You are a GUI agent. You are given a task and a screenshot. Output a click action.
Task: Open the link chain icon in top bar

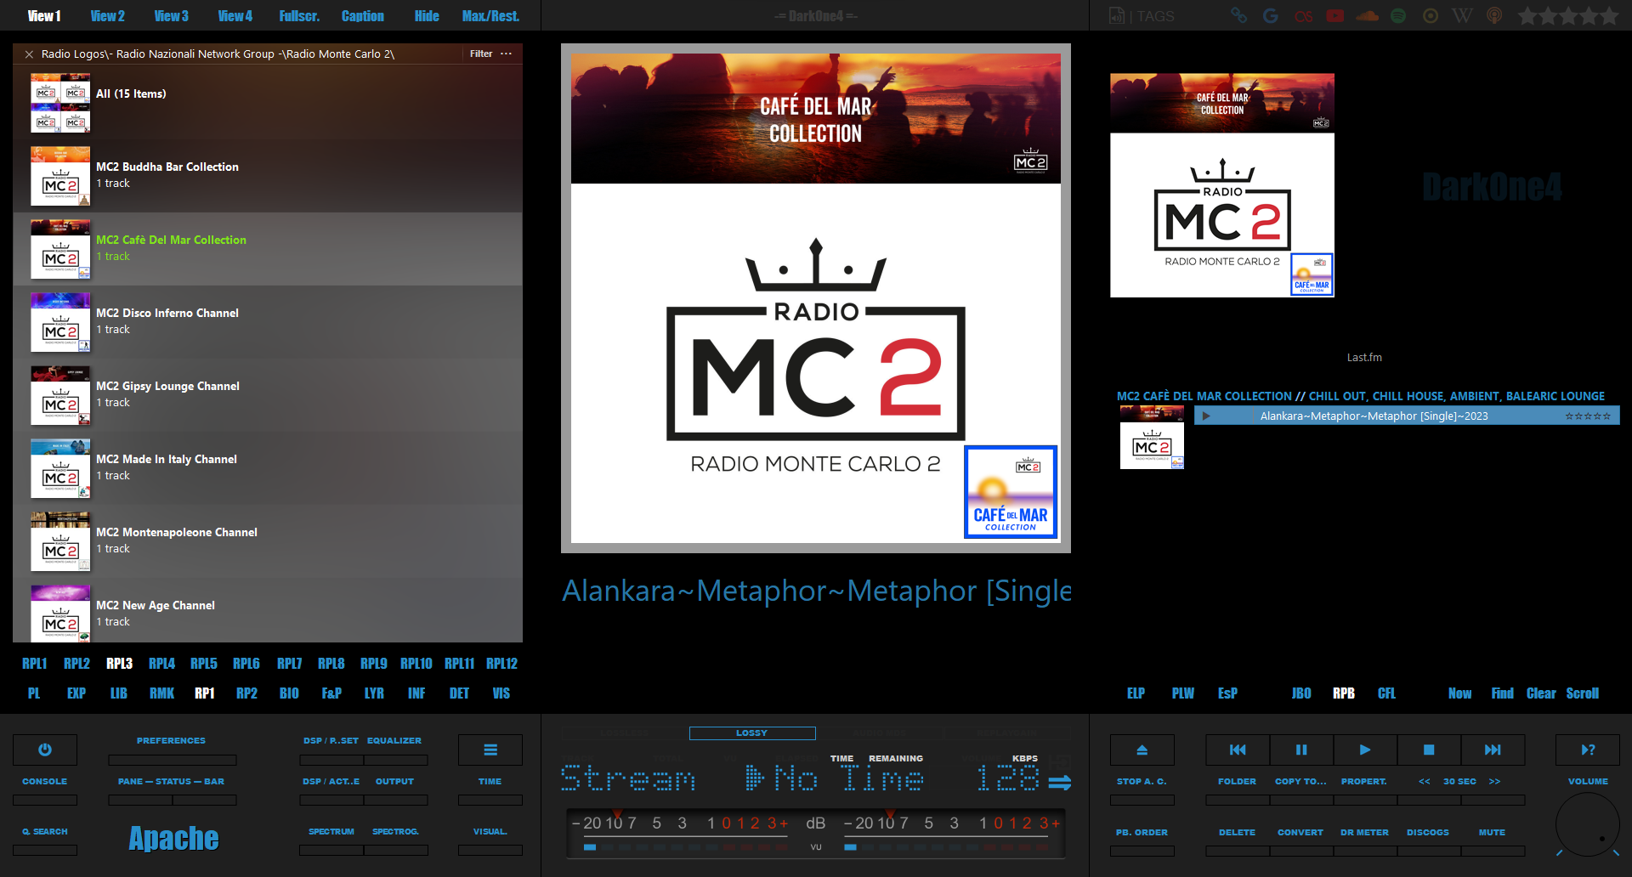(x=1238, y=15)
